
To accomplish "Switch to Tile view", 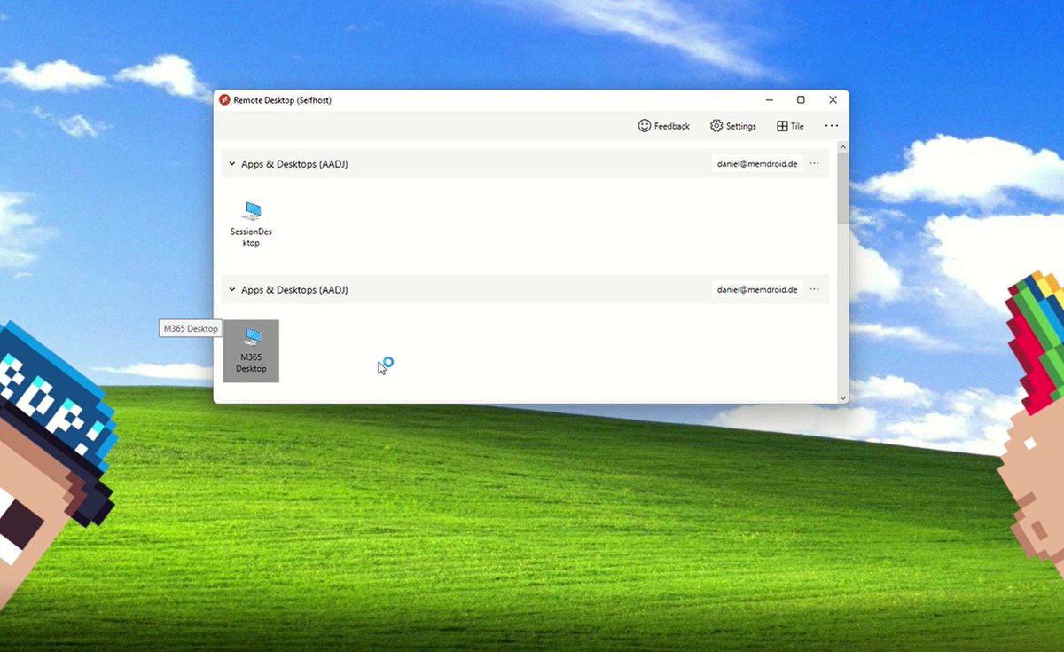I will coord(790,126).
